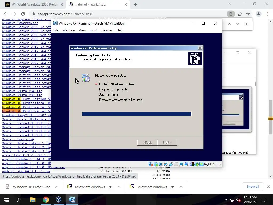Click the VirtualBox Manager taskbar icon

point(59,200)
